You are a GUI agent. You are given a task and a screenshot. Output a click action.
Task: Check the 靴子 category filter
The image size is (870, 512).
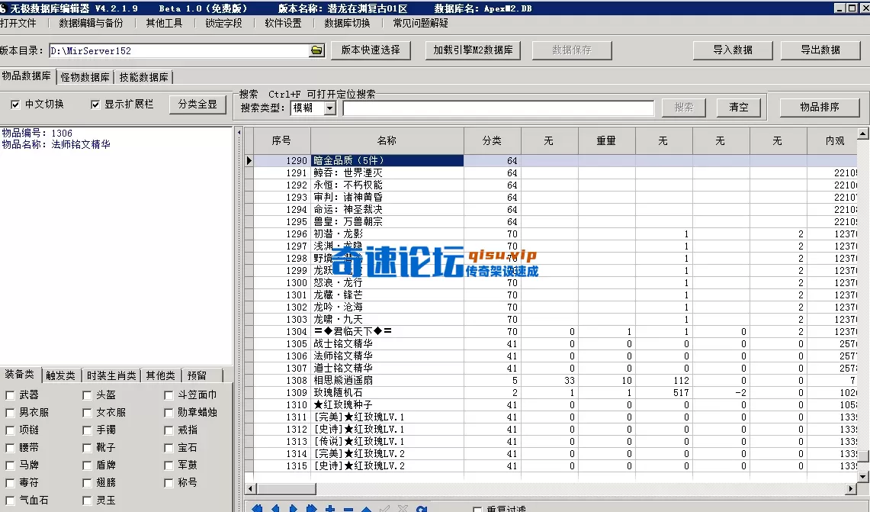(87, 448)
